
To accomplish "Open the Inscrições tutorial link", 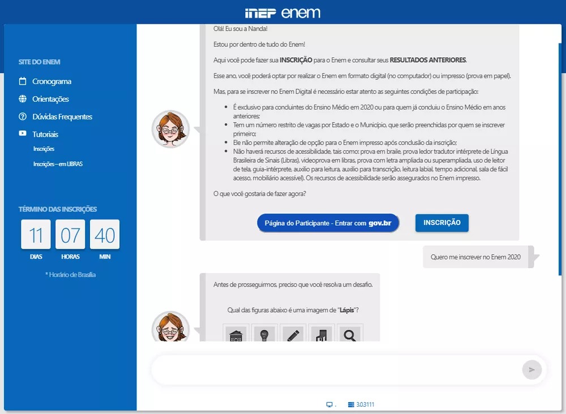I will pos(44,149).
